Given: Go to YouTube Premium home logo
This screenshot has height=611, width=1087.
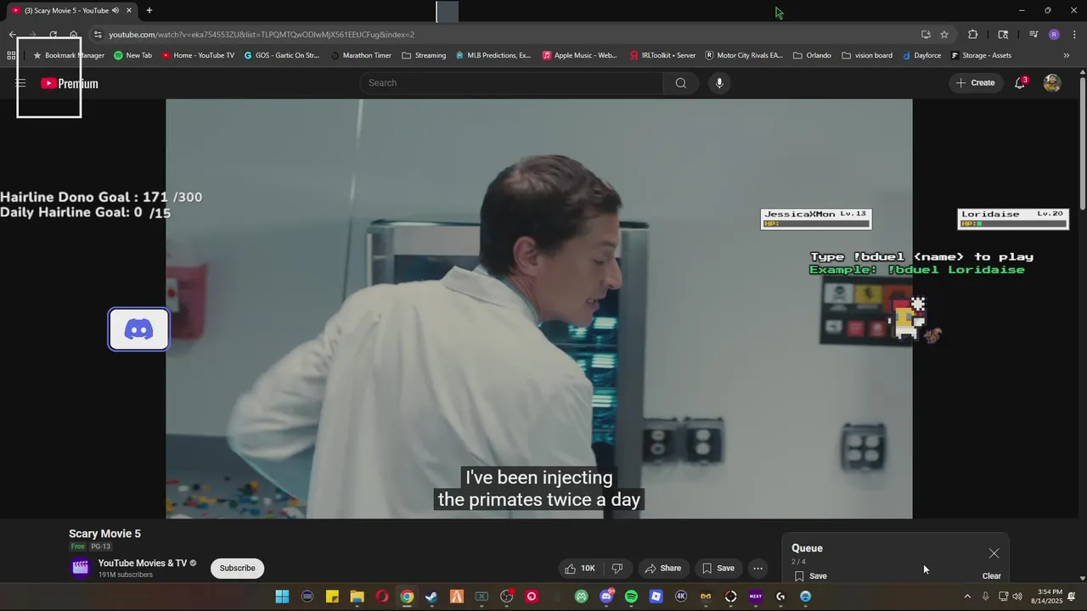Looking at the screenshot, I should (x=70, y=83).
